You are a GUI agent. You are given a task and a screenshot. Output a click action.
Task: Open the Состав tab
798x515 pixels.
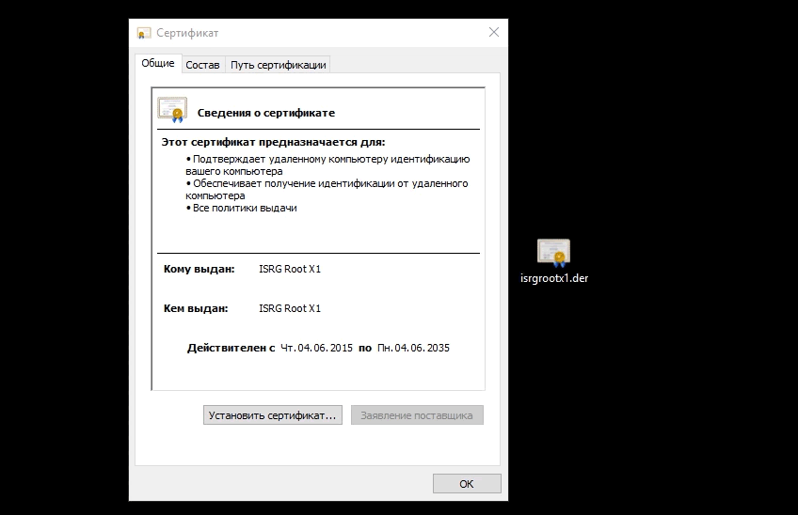coord(202,65)
